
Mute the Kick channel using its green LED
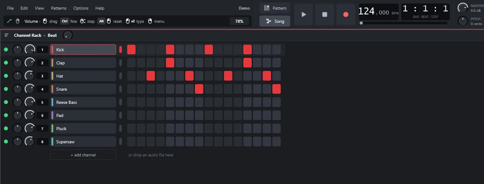click(x=6, y=50)
